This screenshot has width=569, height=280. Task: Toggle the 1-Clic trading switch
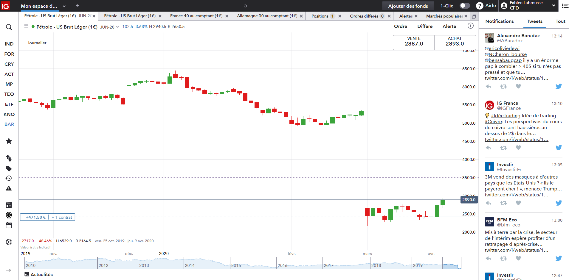[465, 6]
